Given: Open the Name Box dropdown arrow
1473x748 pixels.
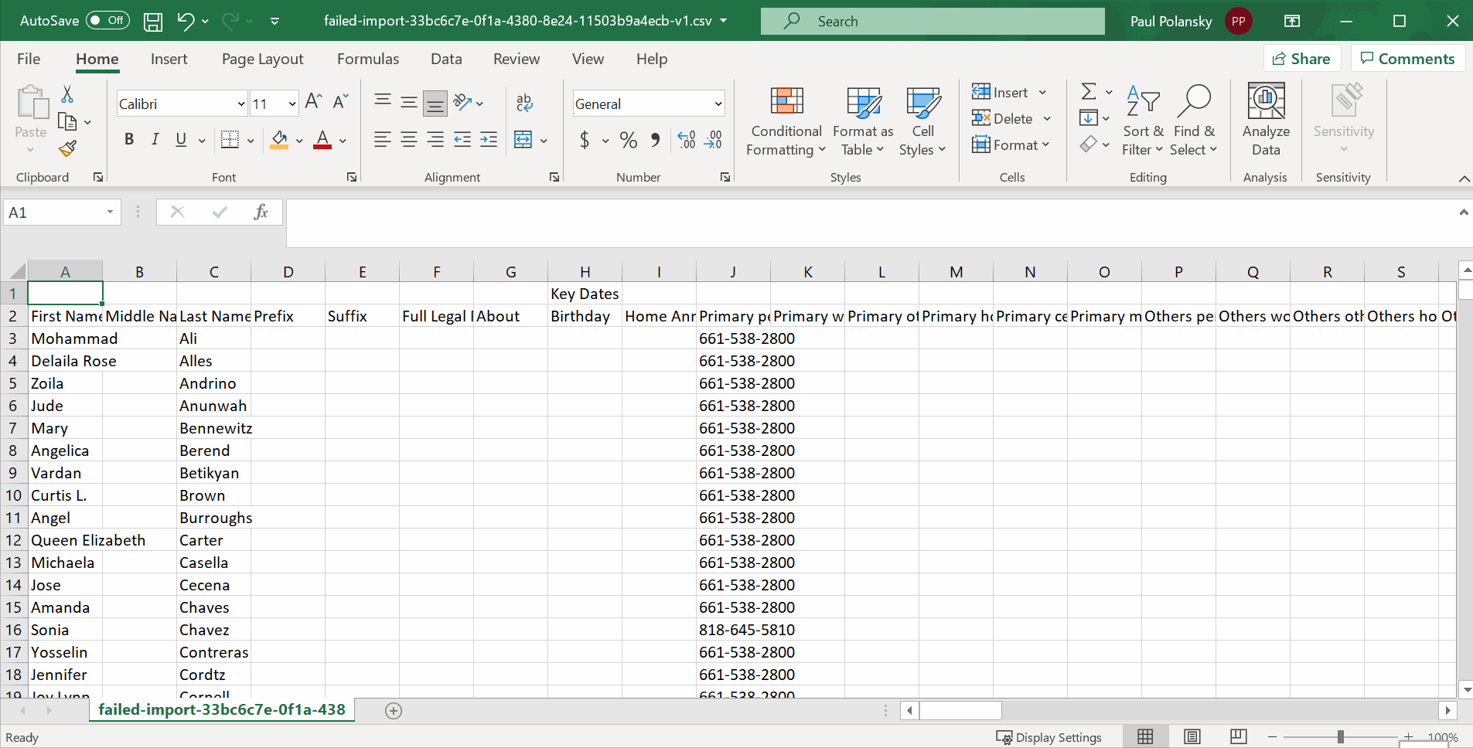Looking at the screenshot, I should (111, 212).
